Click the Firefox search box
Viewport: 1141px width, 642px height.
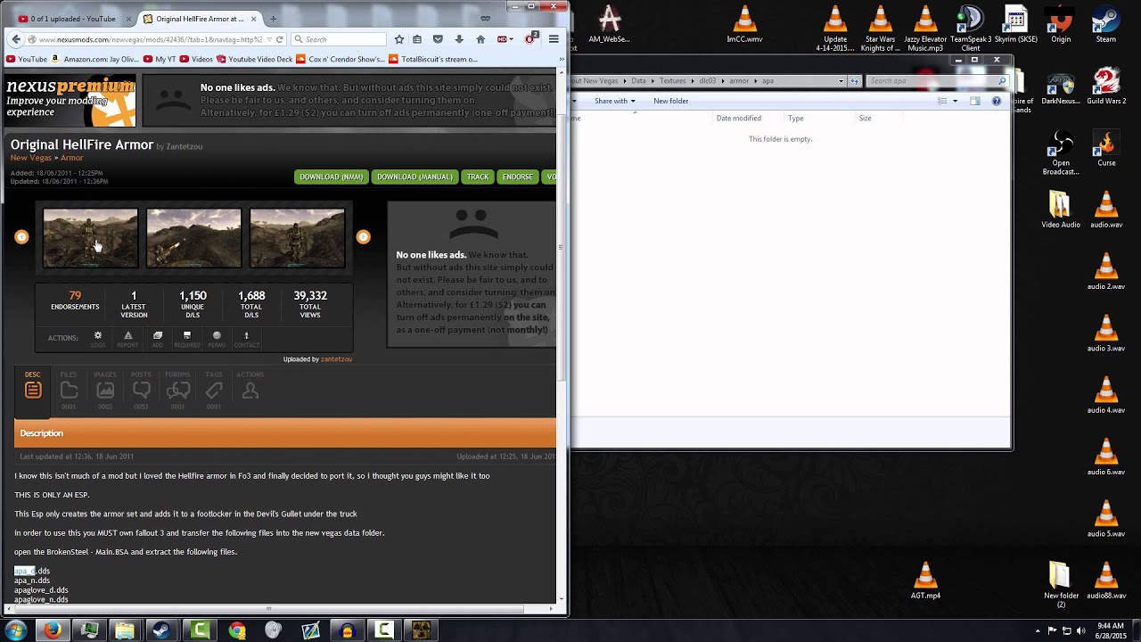340,39
